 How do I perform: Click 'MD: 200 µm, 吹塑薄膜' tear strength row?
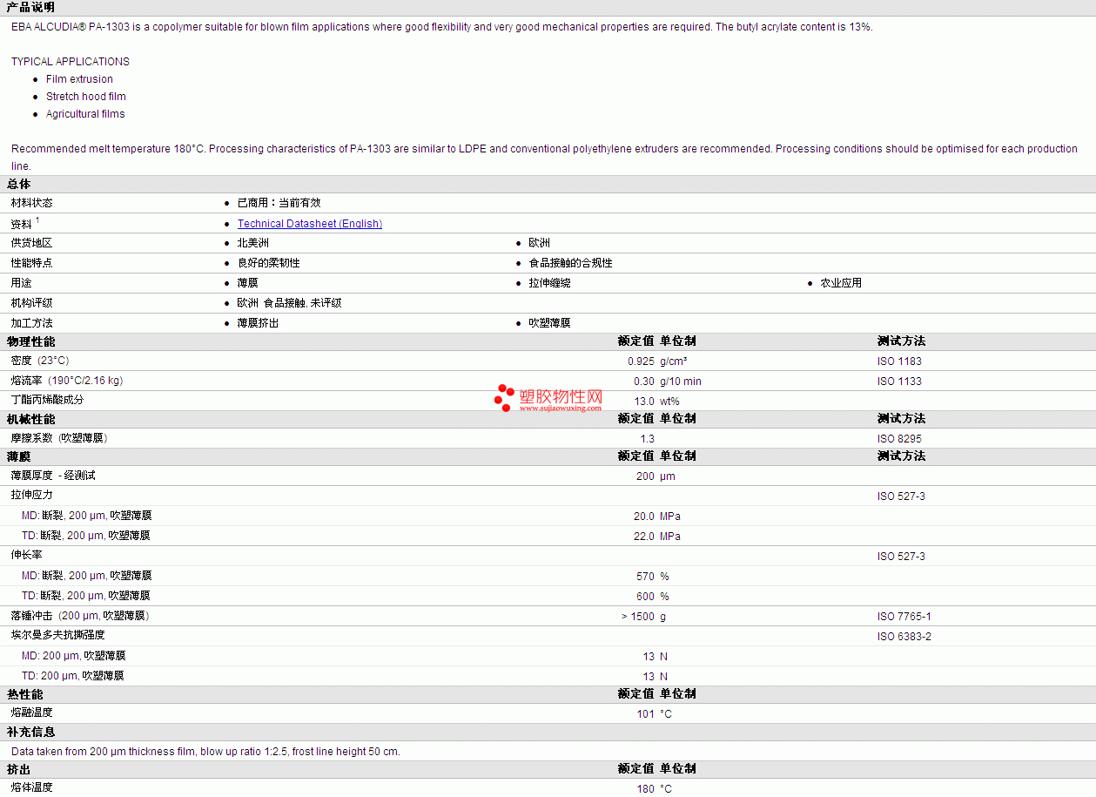pyautogui.click(x=74, y=656)
